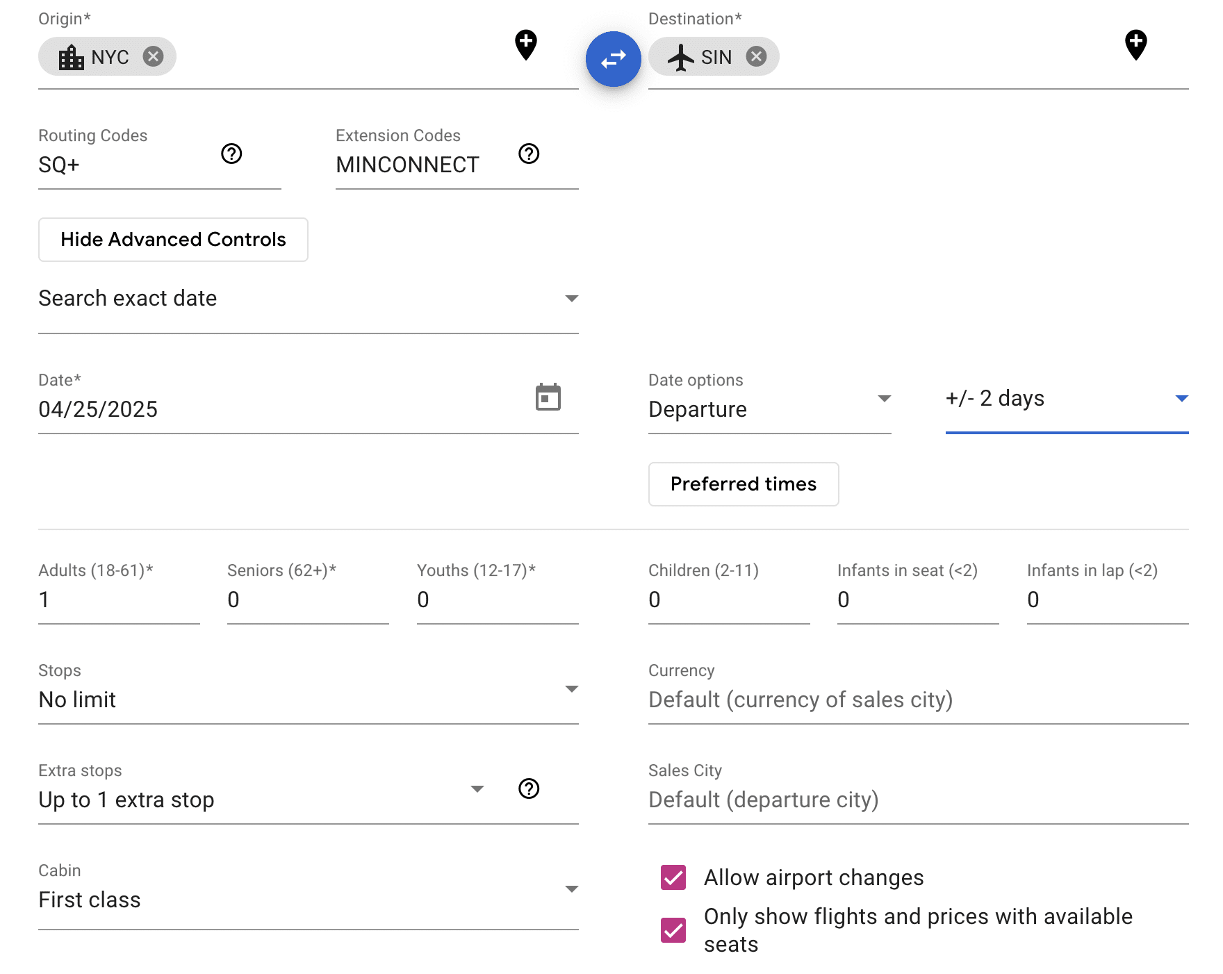Click the Sales City input field
The width and height of the screenshot is (1223, 974).
click(917, 800)
